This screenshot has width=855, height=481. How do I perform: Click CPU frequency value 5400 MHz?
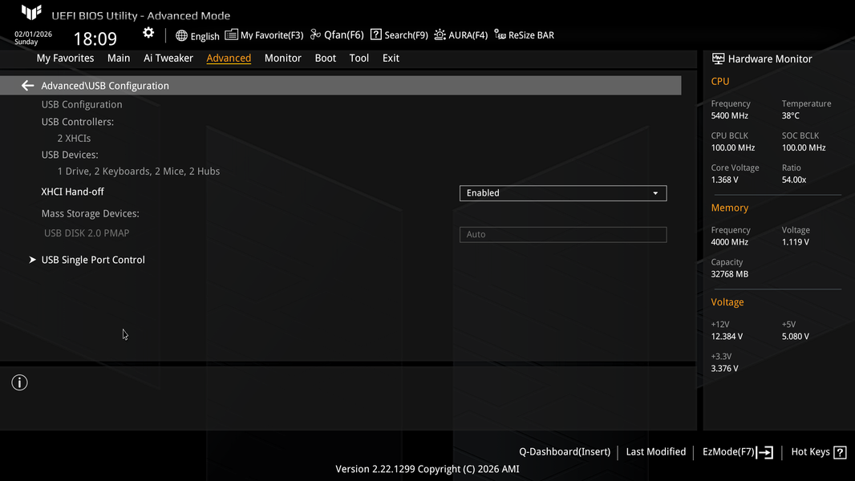730,115
